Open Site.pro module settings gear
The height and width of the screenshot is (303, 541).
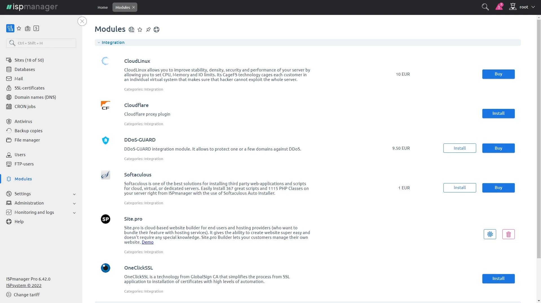pos(490,234)
